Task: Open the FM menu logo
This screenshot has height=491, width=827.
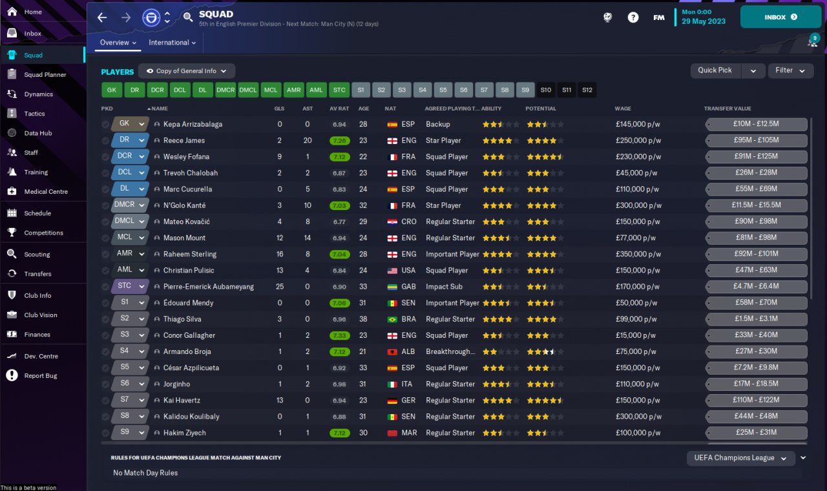Action: point(659,17)
